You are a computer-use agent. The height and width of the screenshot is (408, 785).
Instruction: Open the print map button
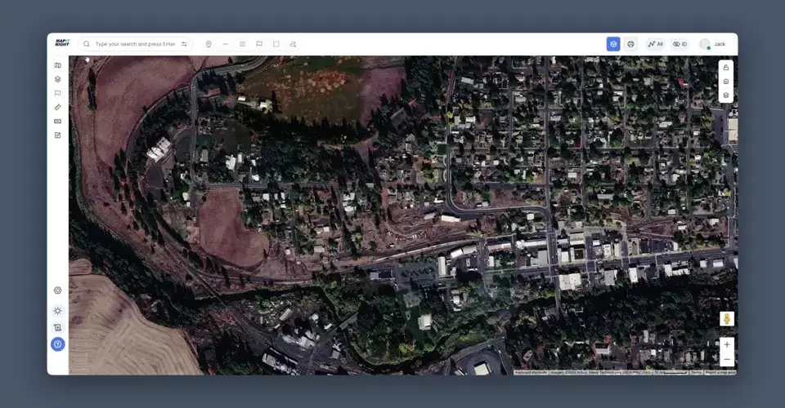click(x=630, y=44)
